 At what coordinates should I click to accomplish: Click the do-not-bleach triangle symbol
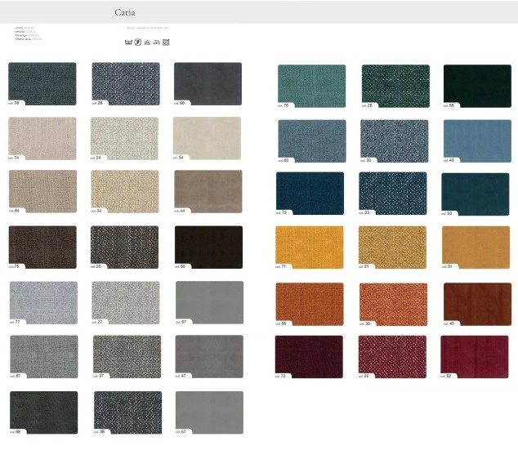tap(147, 40)
